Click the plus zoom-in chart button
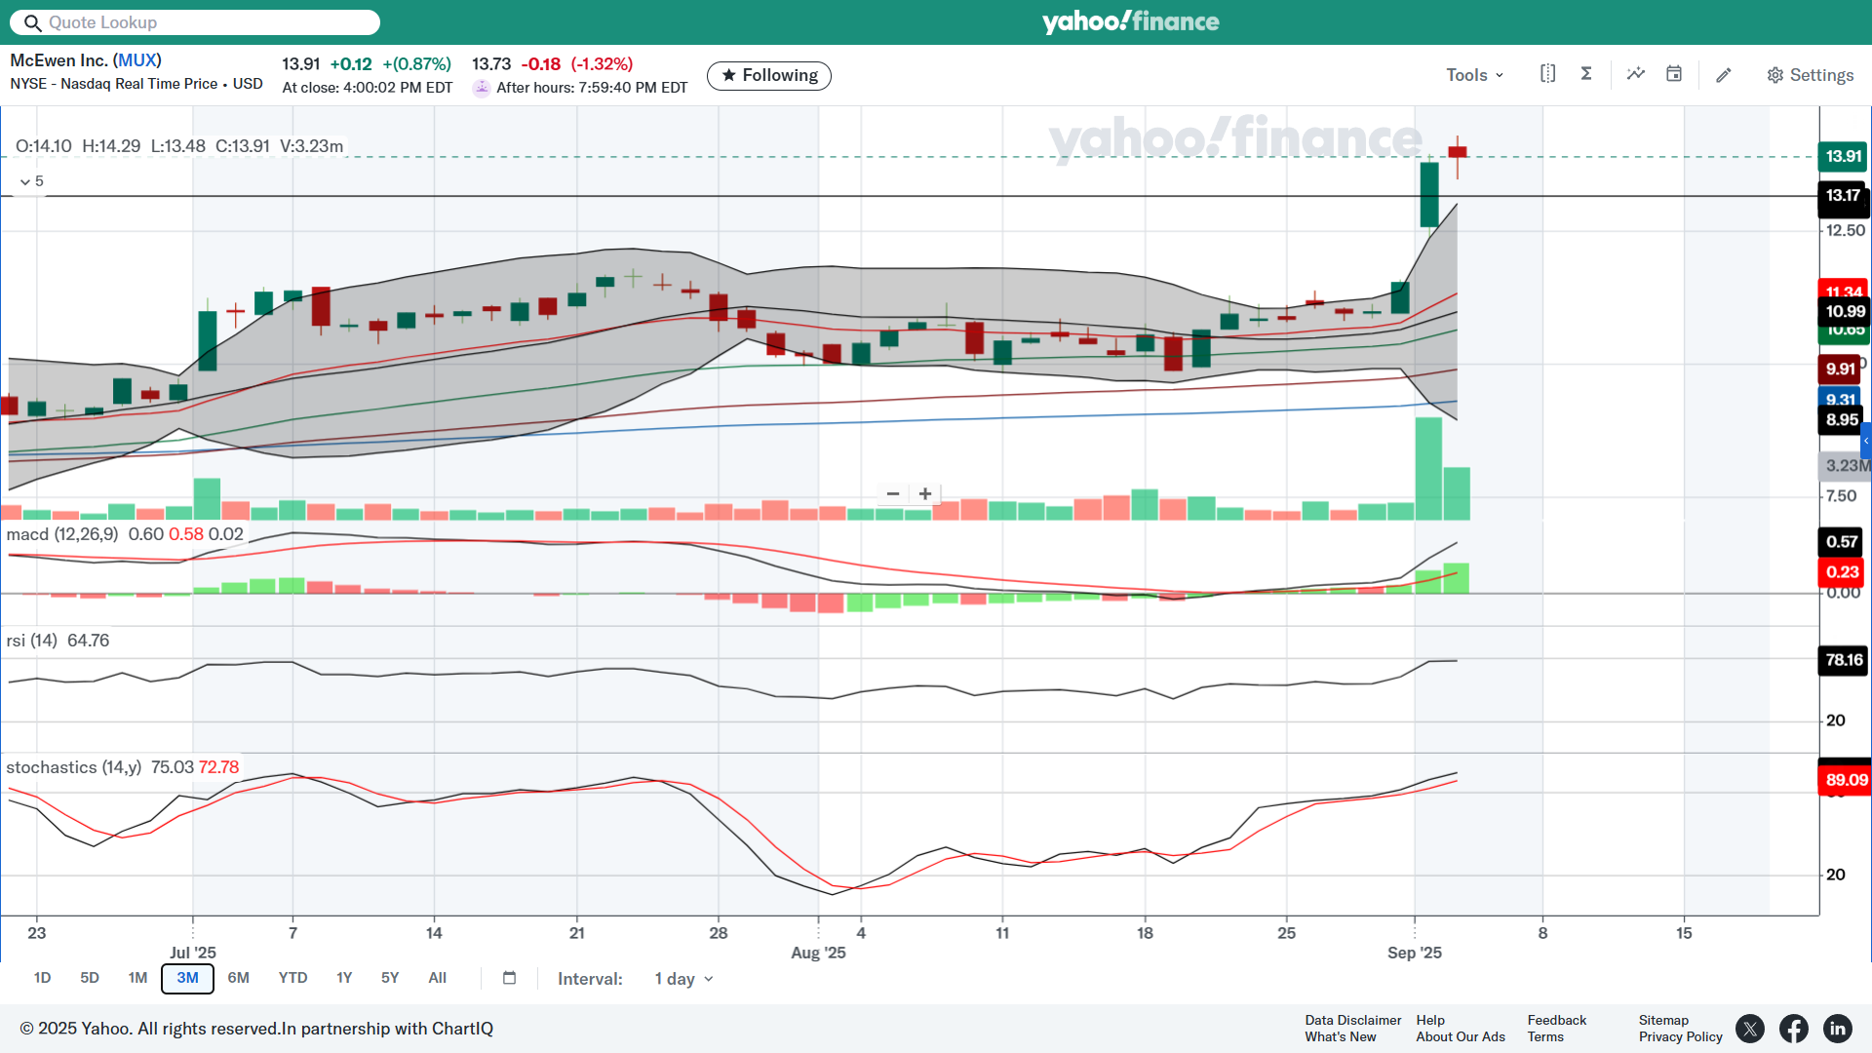 (x=925, y=494)
